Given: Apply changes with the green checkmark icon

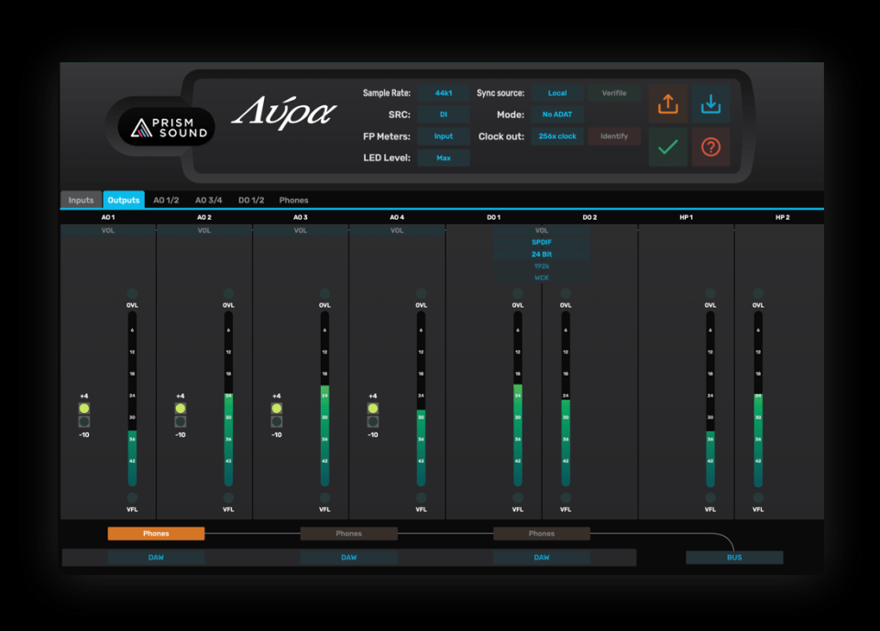Looking at the screenshot, I should (667, 147).
